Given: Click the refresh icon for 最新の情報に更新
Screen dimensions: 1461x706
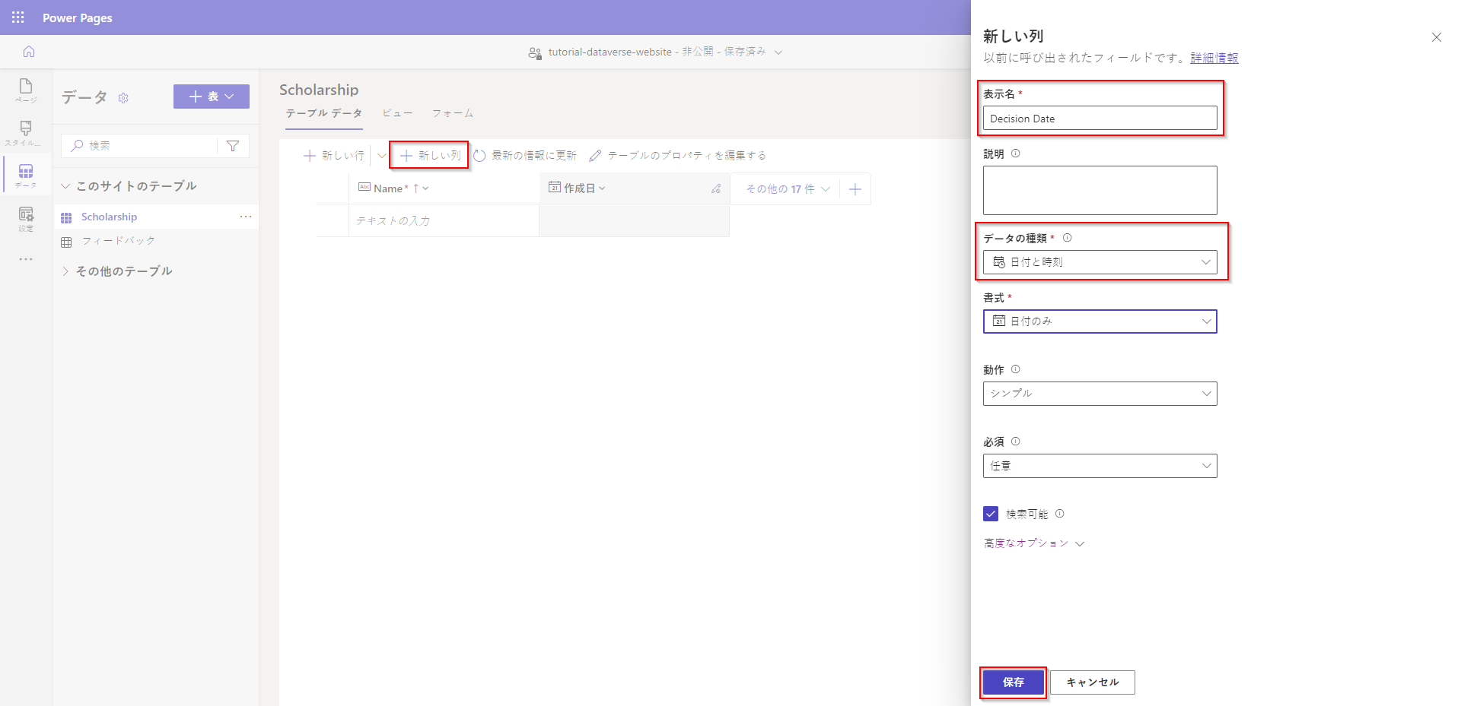Looking at the screenshot, I should coord(480,155).
